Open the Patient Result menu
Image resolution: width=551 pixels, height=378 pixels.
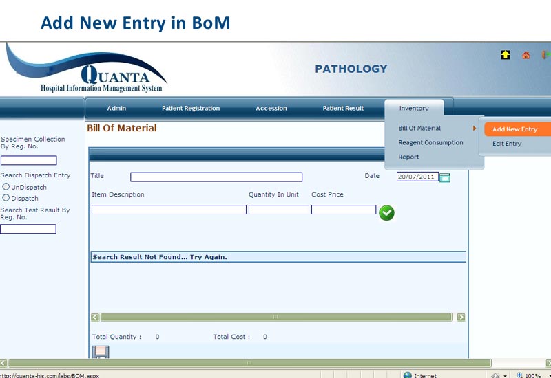point(343,109)
